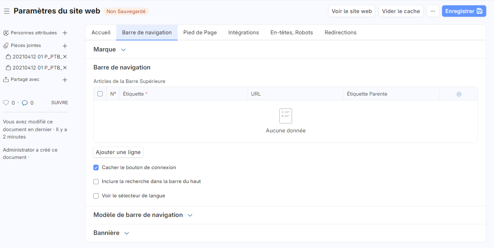The height and width of the screenshot is (248, 494).
Task: Open the three-dots more options menu
Action: [433, 11]
